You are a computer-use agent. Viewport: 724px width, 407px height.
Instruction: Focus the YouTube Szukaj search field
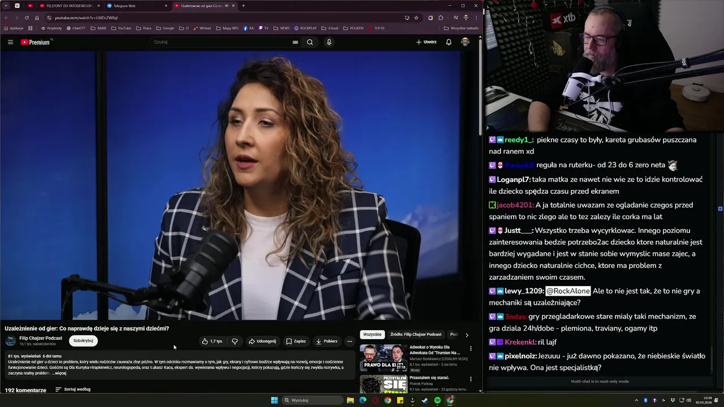[x=221, y=42]
